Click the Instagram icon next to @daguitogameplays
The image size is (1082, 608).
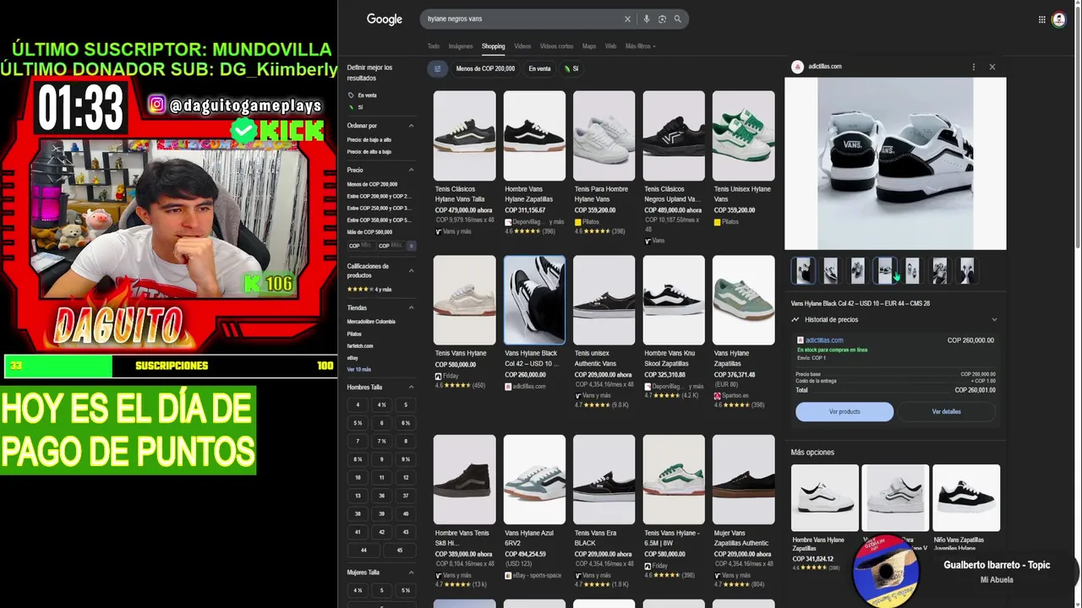coord(157,105)
